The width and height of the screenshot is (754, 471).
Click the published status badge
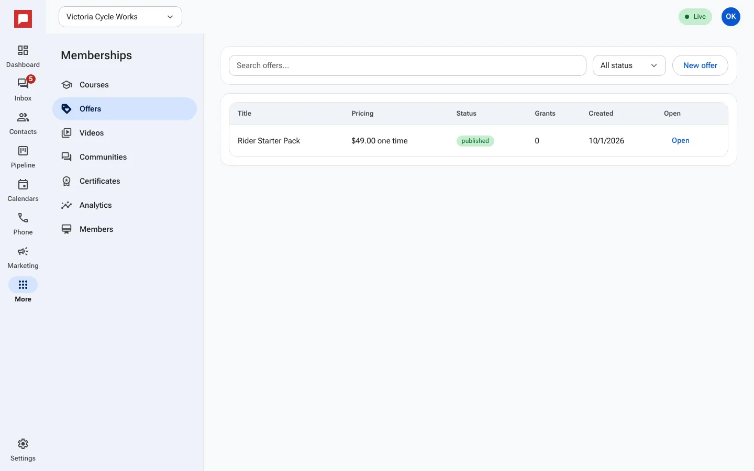475,141
